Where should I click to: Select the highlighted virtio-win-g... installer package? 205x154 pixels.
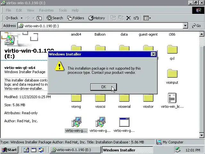[x=76, y=125]
